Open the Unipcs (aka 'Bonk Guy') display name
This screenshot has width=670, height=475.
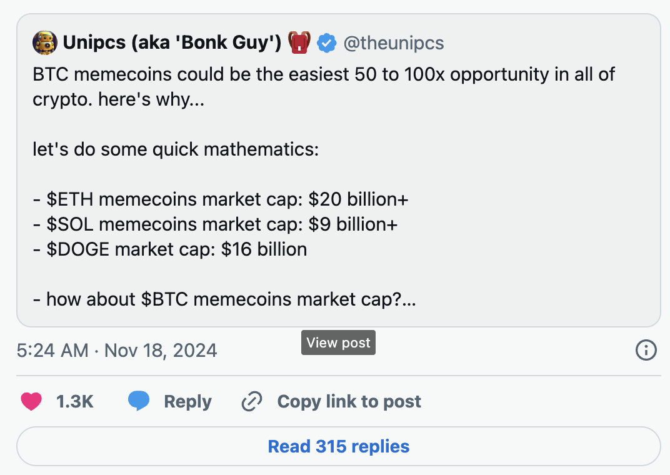pyautogui.click(x=172, y=42)
